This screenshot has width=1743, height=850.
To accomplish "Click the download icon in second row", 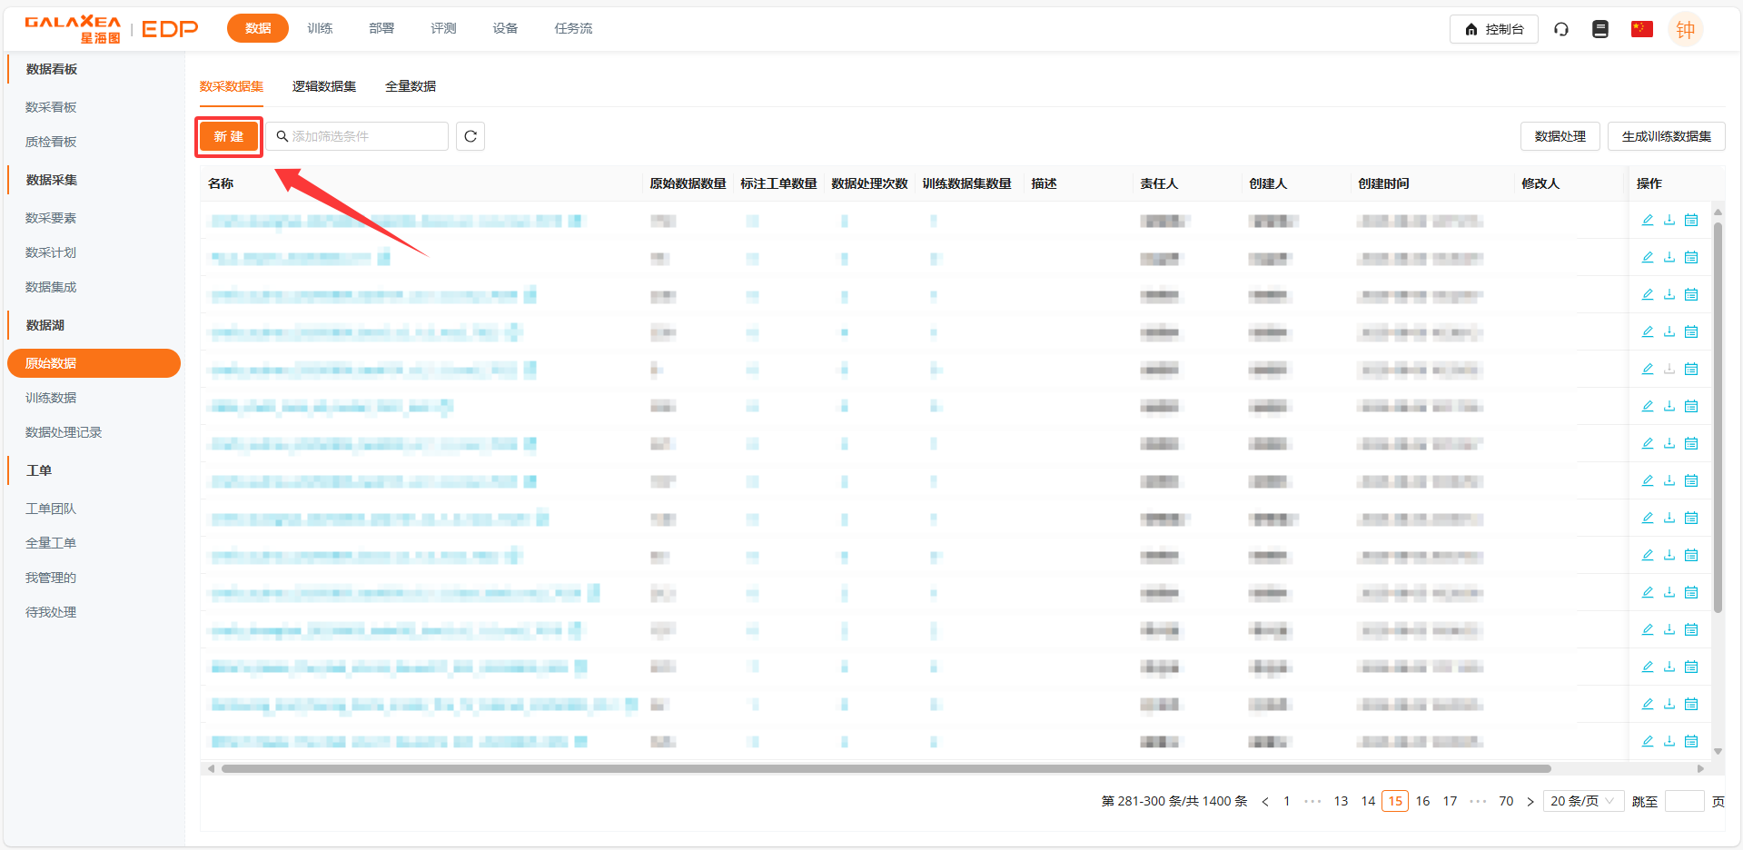I will point(1669,257).
